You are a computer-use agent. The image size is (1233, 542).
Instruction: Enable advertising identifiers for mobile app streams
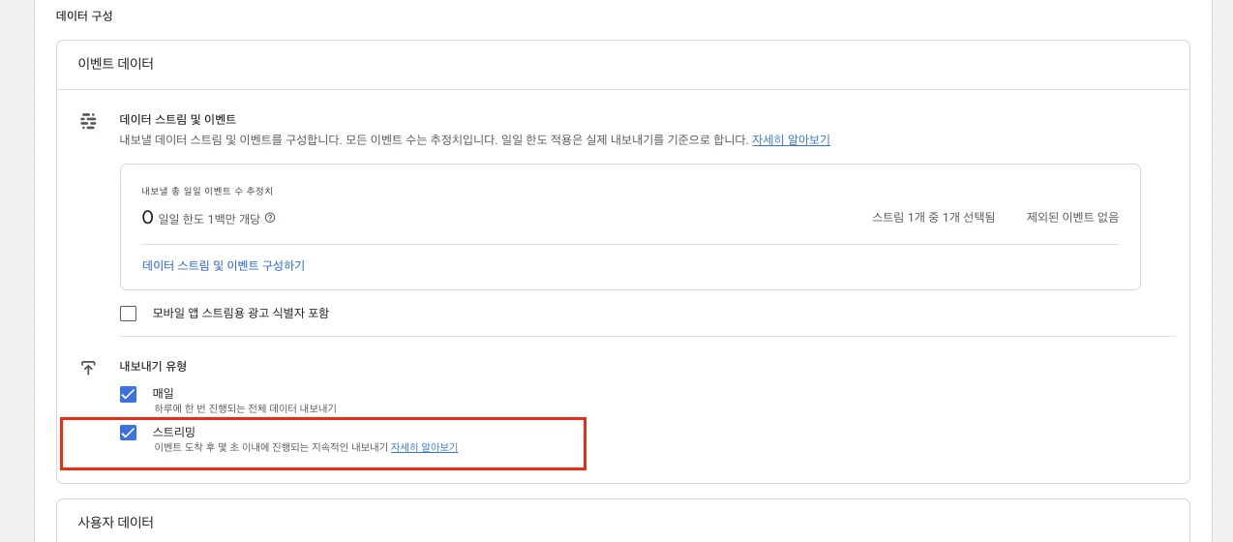tap(128, 314)
